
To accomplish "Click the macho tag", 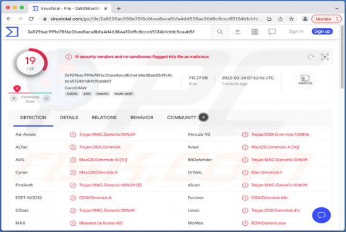I will click(103, 94).
